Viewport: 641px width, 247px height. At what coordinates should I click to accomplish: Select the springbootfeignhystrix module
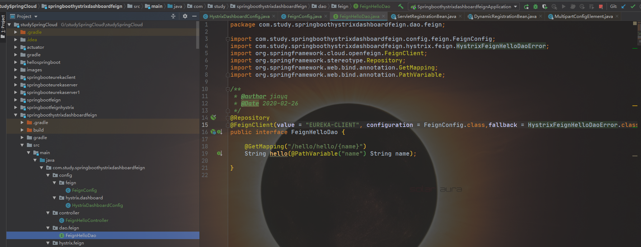click(x=50, y=108)
